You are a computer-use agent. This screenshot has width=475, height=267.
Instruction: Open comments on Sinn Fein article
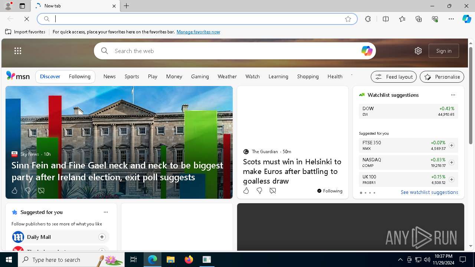[x=41, y=191]
